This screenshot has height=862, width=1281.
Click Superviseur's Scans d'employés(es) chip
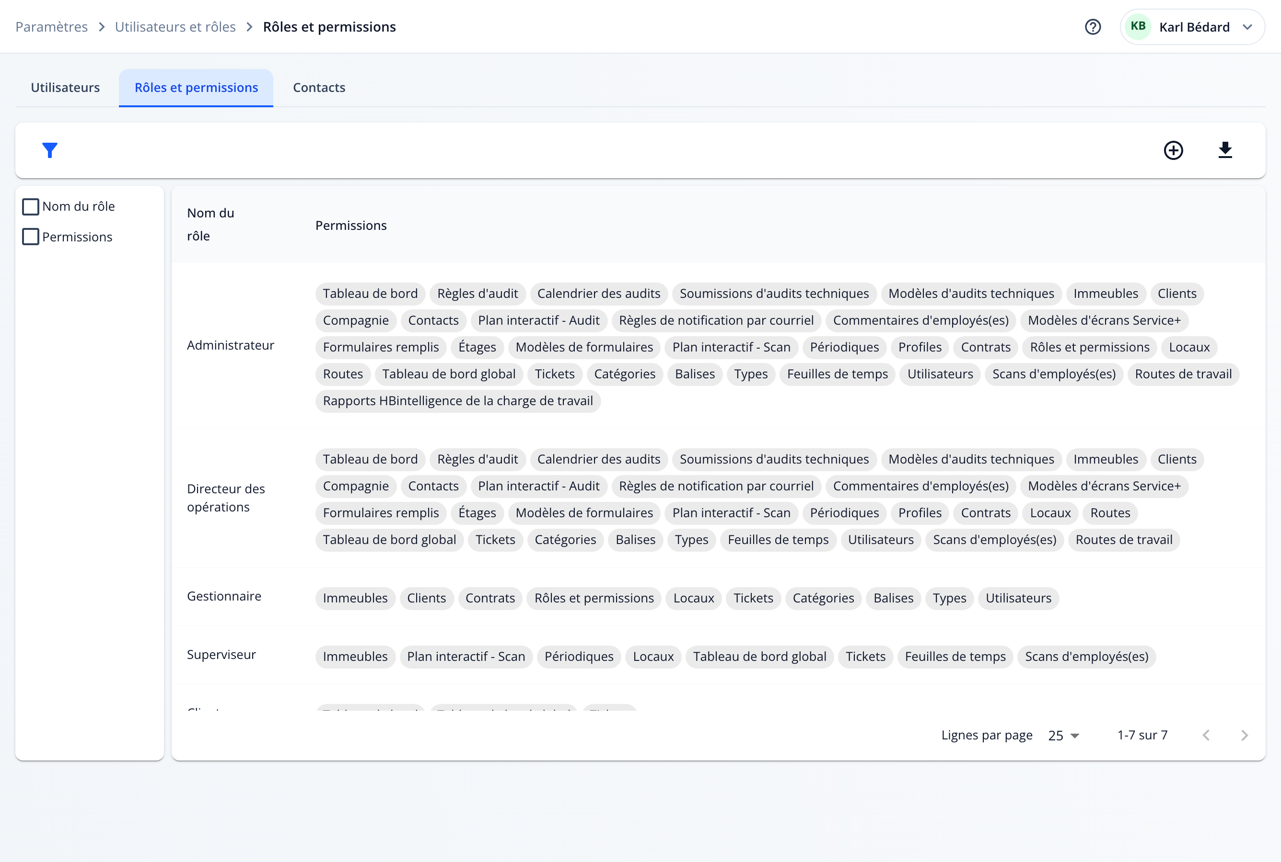(1086, 657)
